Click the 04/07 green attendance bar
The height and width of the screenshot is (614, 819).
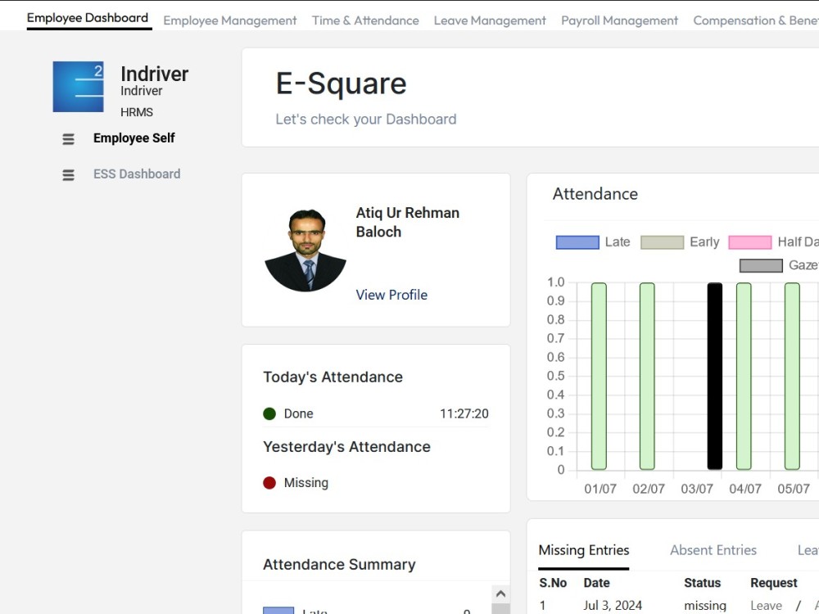point(744,376)
